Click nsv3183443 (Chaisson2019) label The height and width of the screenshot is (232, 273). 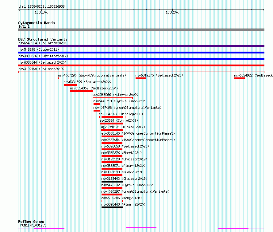click(x=124, y=179)
